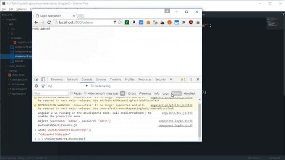Expand the typings folder in Sublime sidebar
The image size is (285, 160).
6,71
